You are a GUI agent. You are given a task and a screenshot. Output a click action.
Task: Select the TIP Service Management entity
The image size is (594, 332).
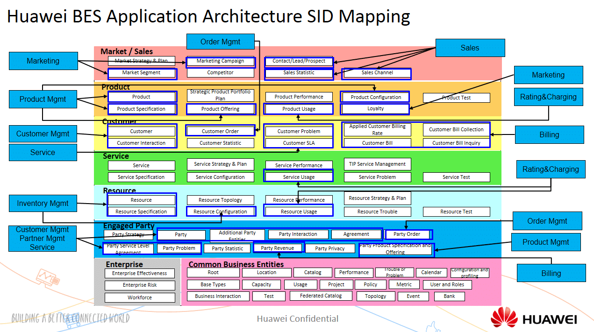(x=378, y=164)
